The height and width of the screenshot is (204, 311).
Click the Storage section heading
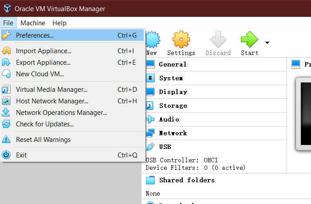pos(173,106)
